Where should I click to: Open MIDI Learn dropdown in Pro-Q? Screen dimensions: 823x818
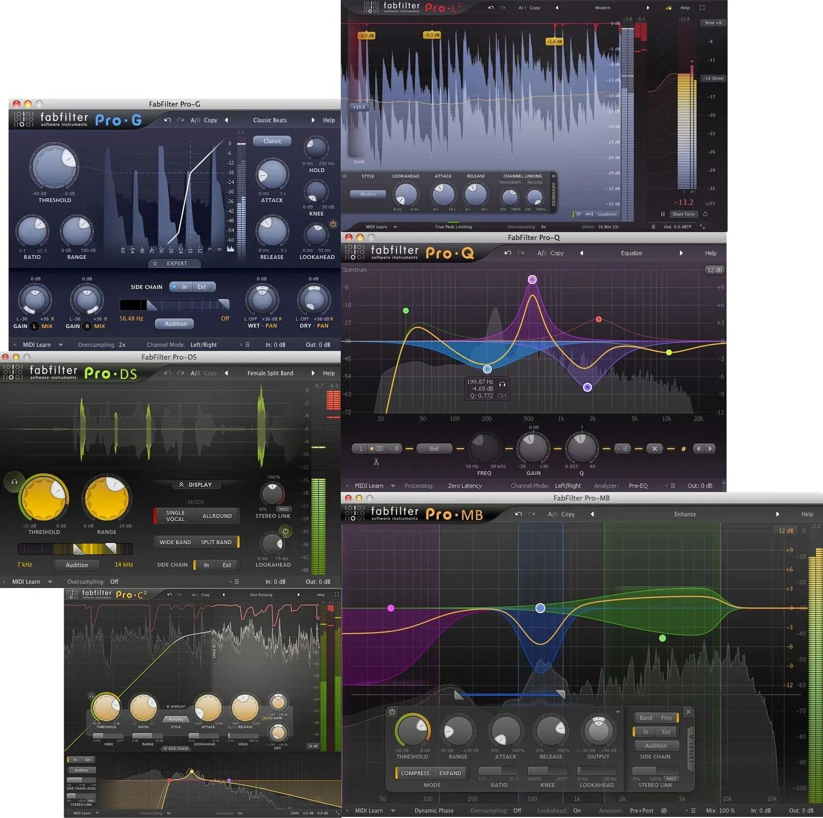(393, 486)
